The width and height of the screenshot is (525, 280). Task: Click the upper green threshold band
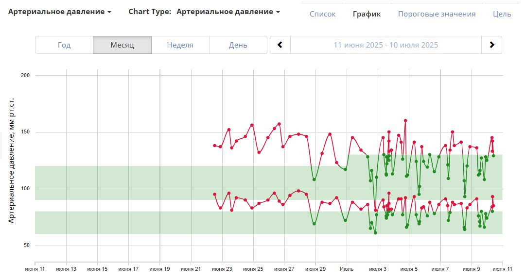[x=146, y=182]
